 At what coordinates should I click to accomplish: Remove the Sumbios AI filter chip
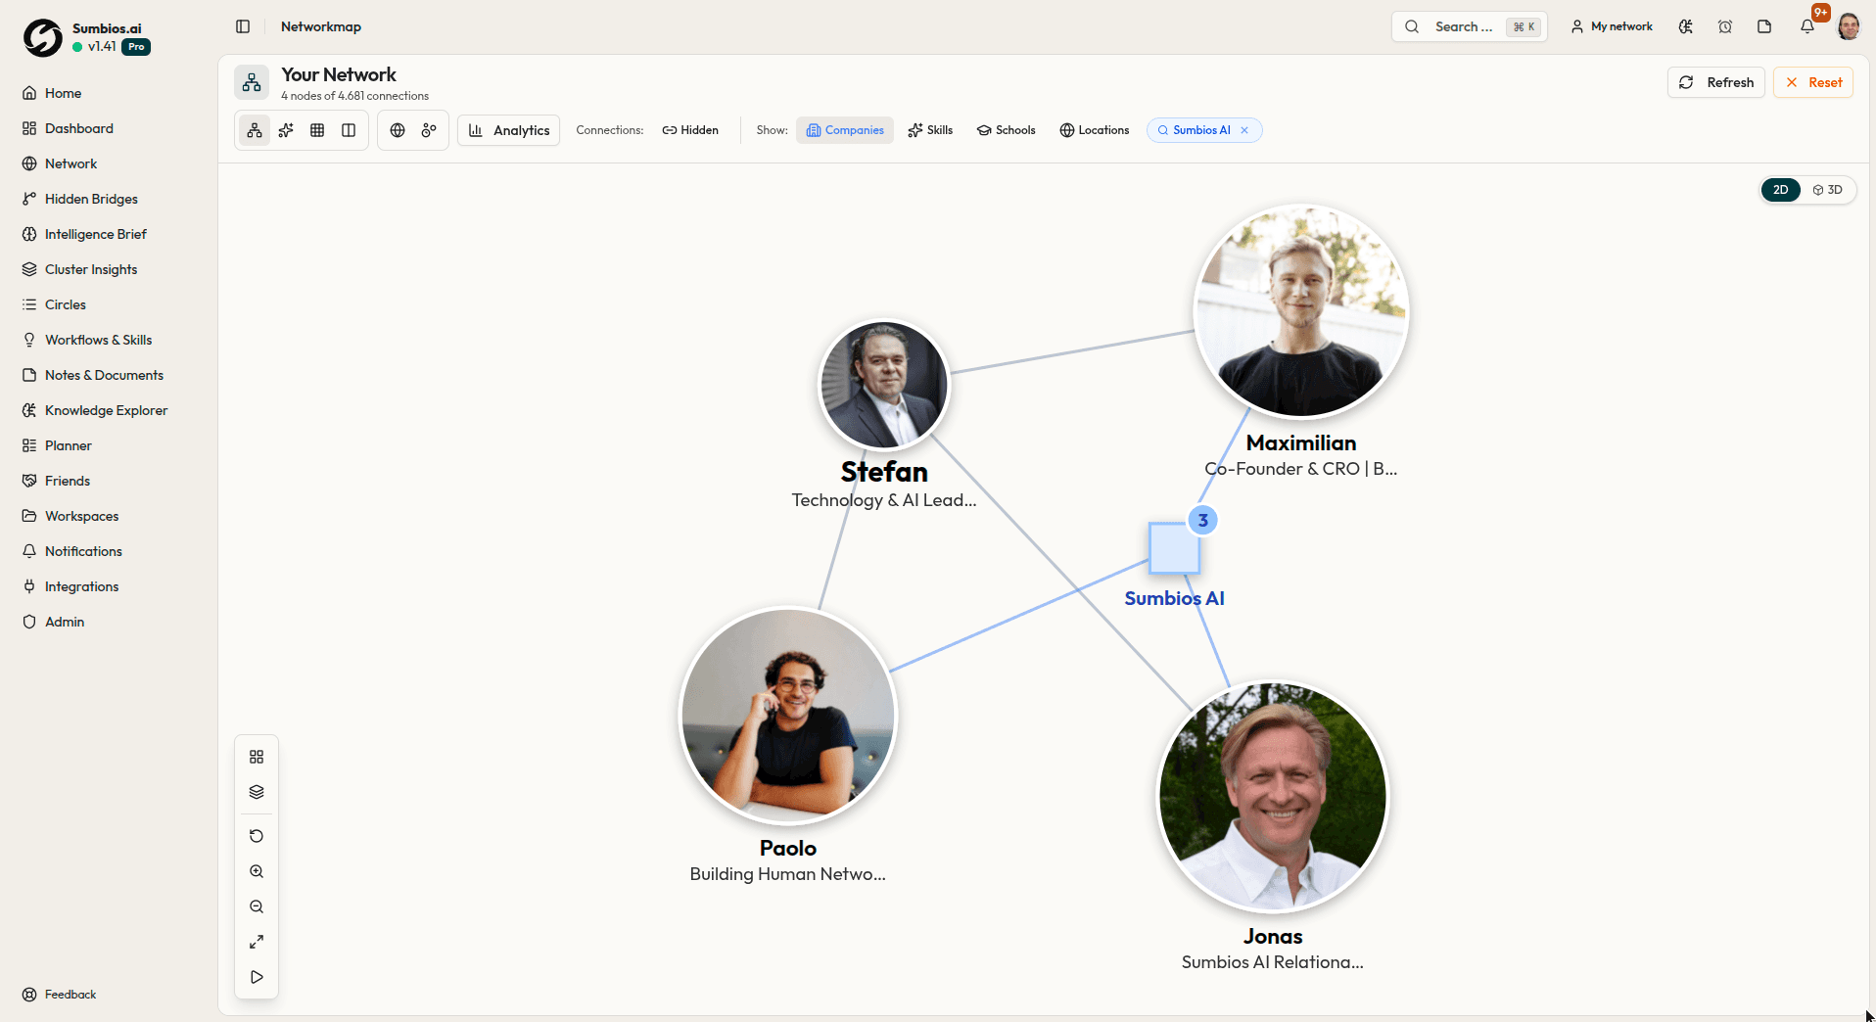1244,130
